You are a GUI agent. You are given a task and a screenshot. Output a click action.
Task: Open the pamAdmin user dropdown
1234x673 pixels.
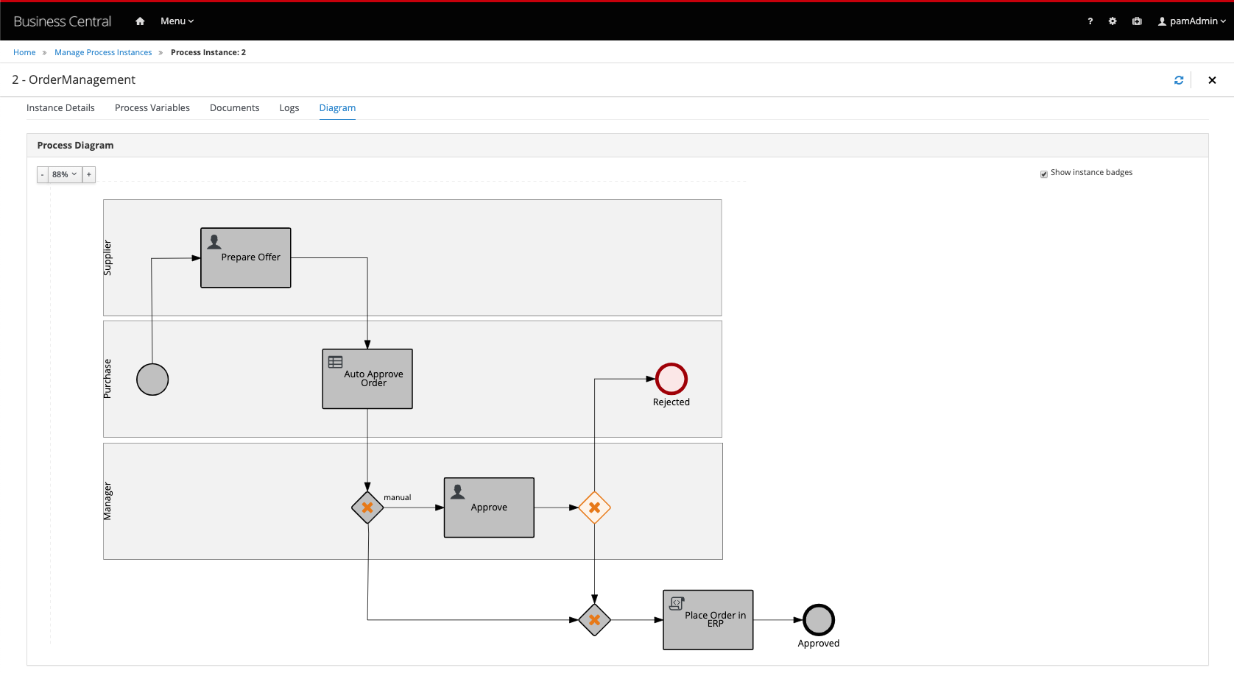pos(1192,21)
